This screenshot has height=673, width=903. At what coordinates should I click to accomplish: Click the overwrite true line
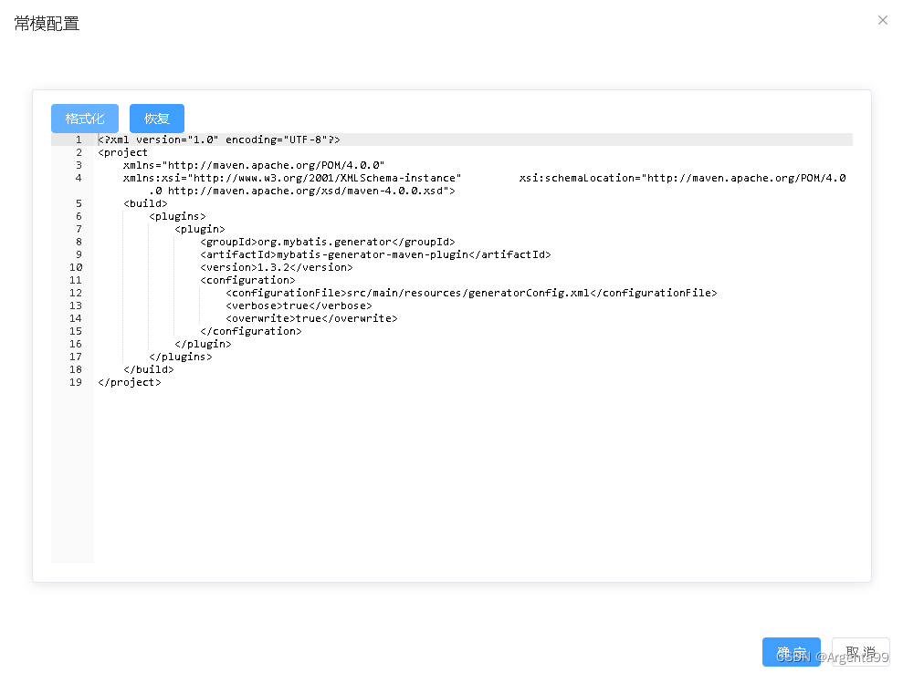tap(311, 318)
